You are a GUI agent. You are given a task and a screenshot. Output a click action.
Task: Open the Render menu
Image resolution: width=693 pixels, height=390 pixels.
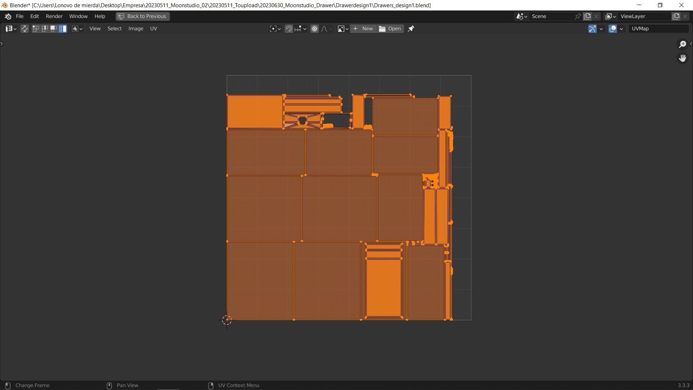point(54,16)
